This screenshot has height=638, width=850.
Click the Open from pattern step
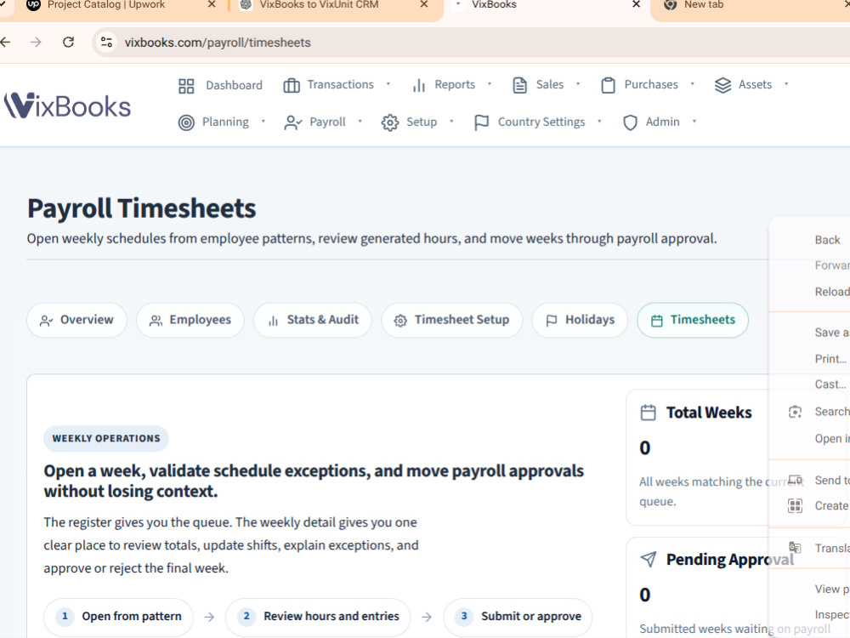click(x=118, y=617)
